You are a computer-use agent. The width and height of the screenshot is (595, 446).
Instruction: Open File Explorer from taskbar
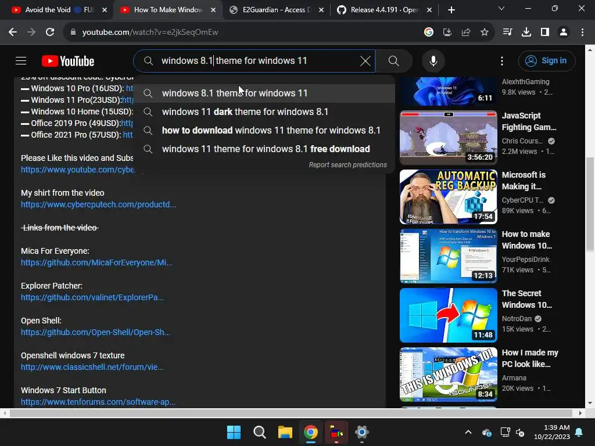[x=285, y=432]
